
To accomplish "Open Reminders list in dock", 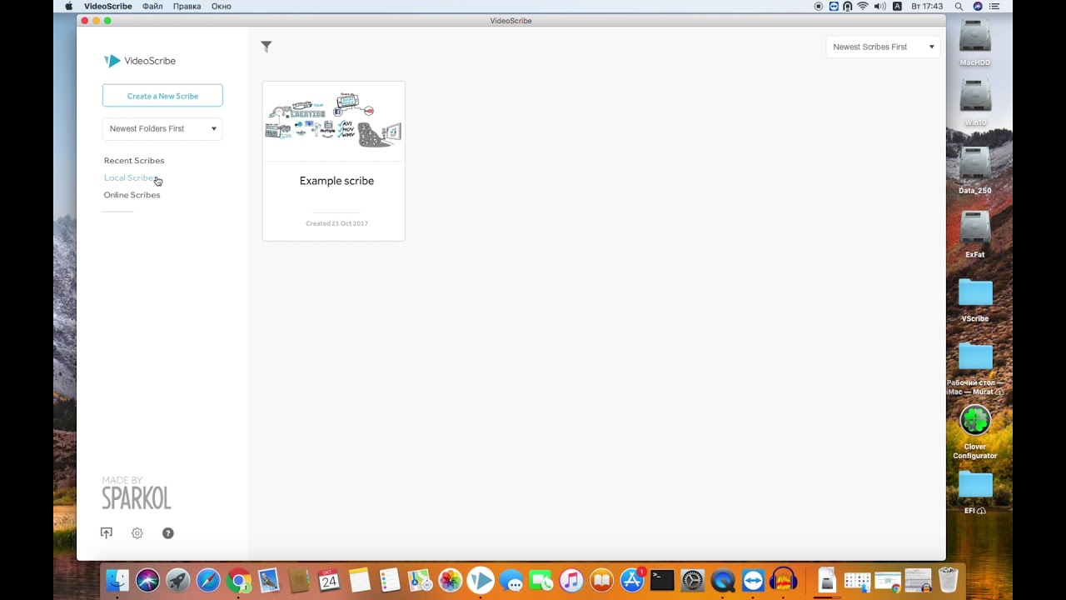I will (390, 580).
